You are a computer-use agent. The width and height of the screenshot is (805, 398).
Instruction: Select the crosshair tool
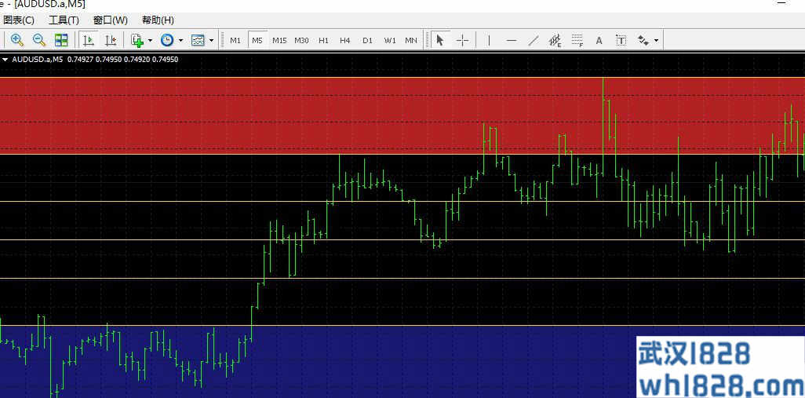463,40
